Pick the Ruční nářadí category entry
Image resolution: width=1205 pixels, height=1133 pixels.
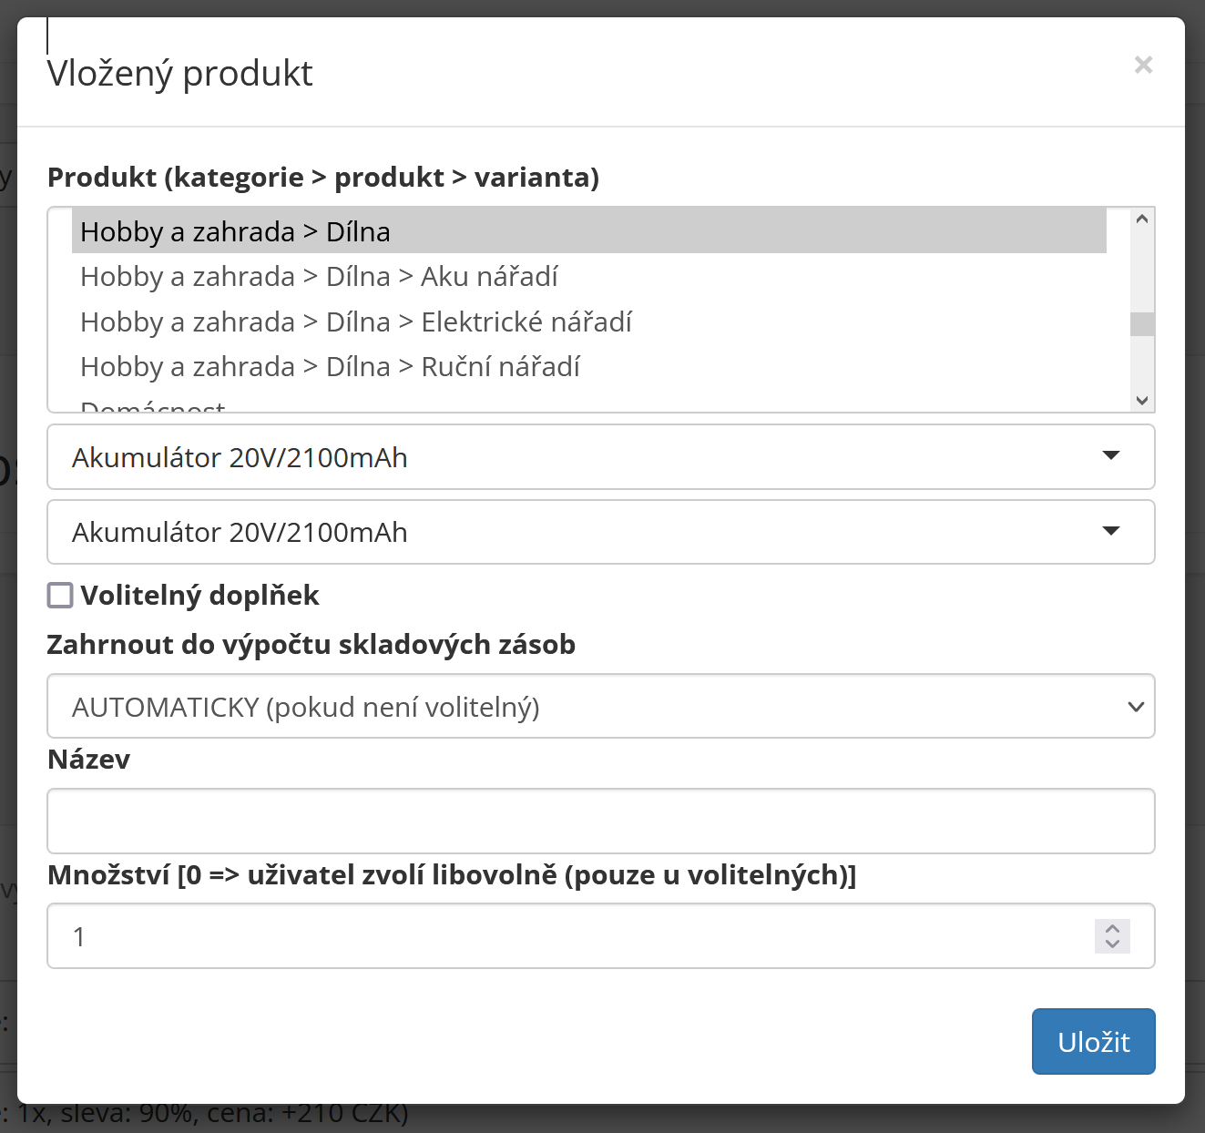(x=589, y=366)
